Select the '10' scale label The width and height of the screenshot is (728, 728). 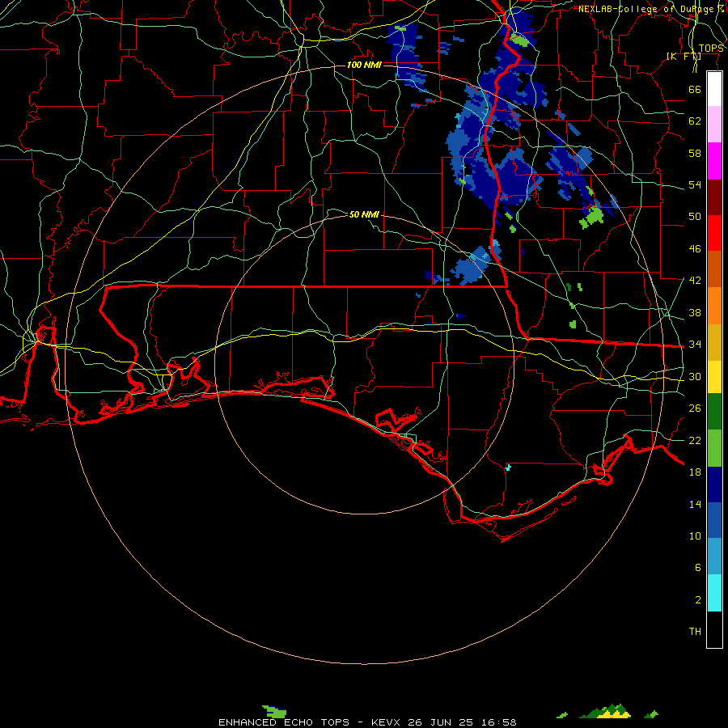695,536
